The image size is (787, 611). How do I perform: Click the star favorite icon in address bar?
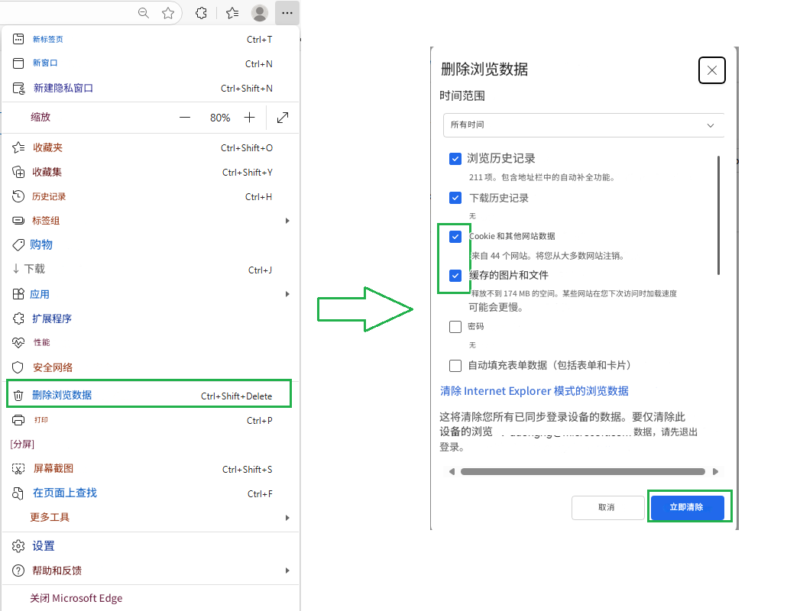coord(168,13)
